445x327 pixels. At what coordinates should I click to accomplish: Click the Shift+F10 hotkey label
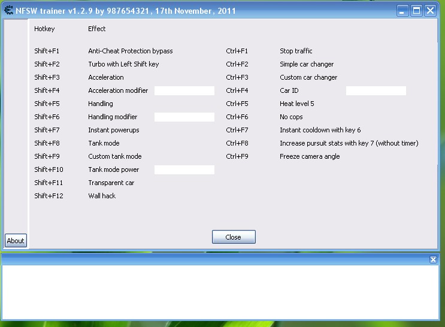[x=49, y=169]
